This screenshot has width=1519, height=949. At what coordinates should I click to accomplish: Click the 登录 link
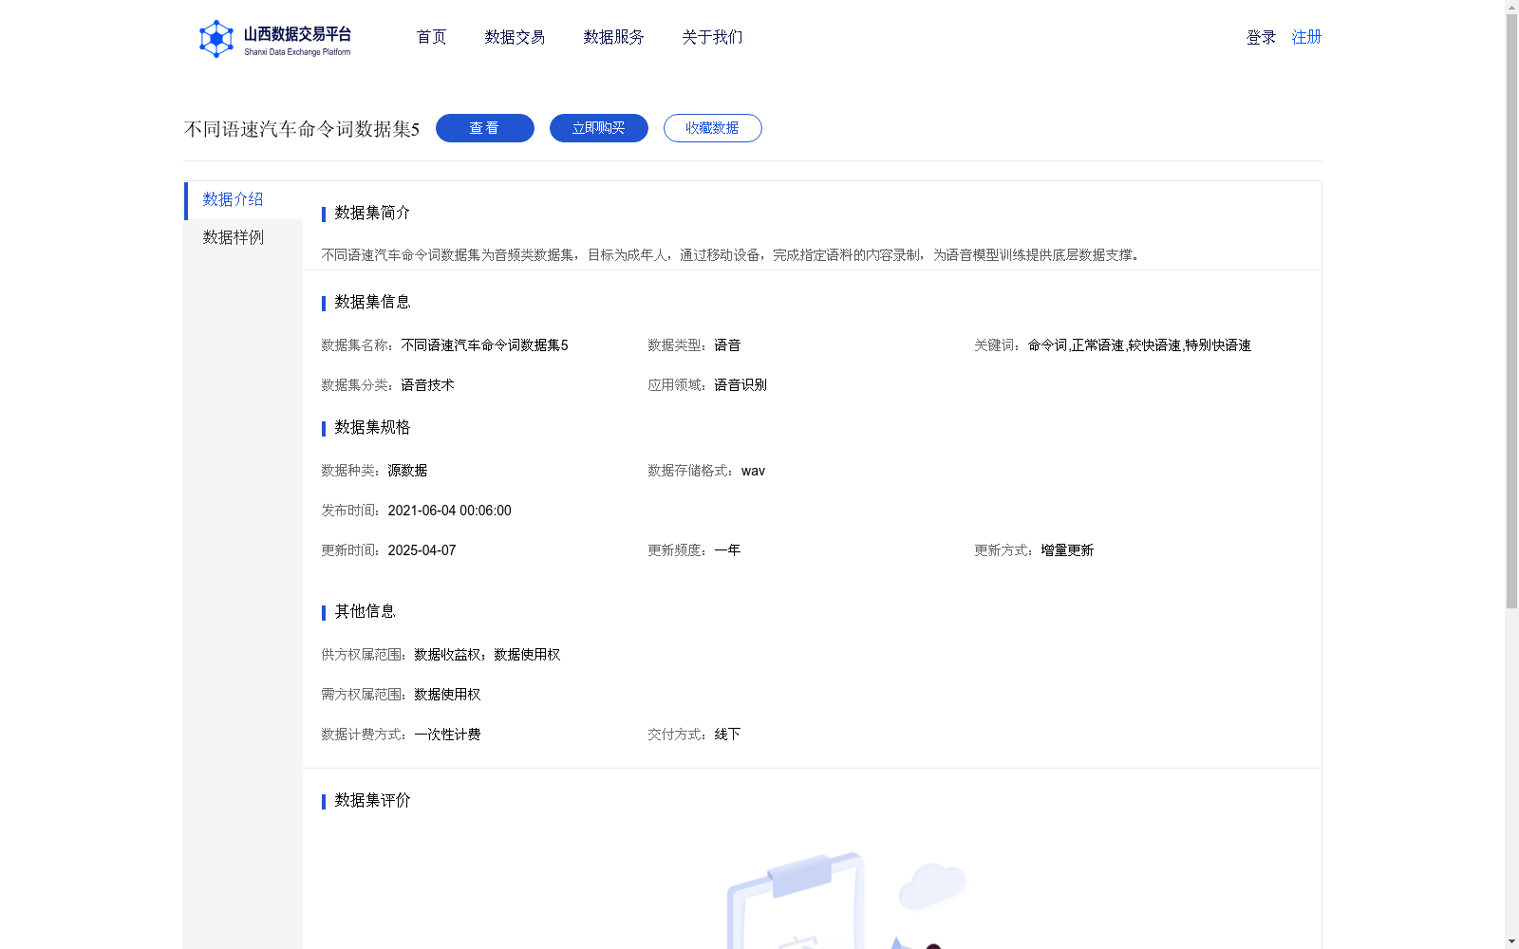1261,37
